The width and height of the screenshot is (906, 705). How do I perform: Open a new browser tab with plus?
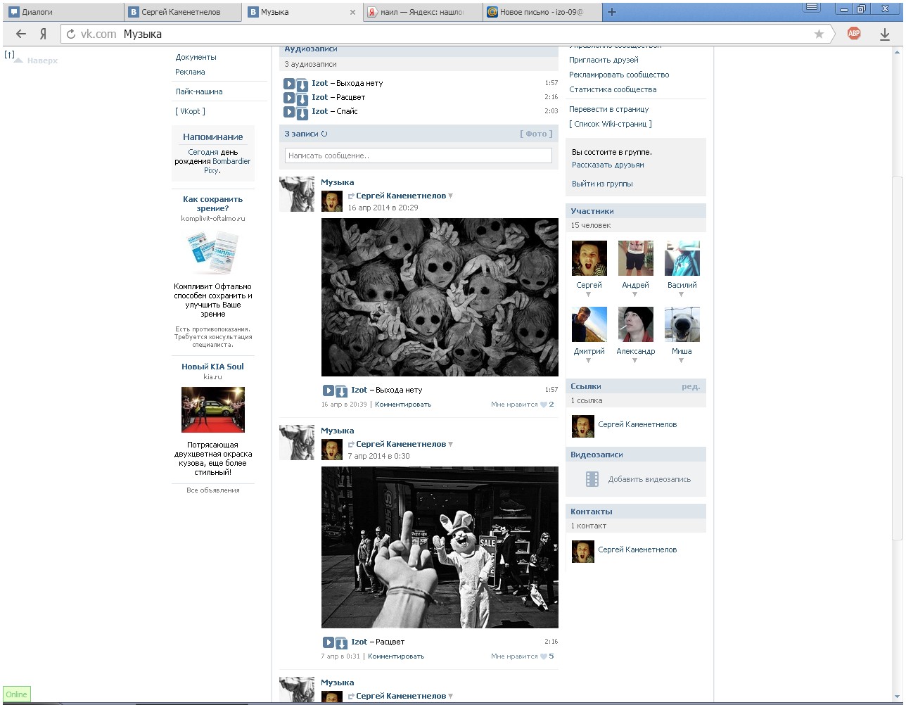(x=612, y=12)
